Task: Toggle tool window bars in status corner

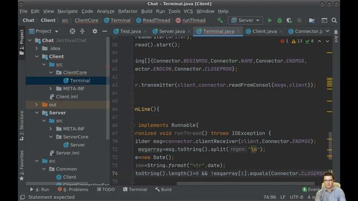Action: (x=22, y=197)
